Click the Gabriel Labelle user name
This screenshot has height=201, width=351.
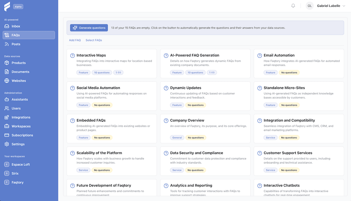point(328,6)
